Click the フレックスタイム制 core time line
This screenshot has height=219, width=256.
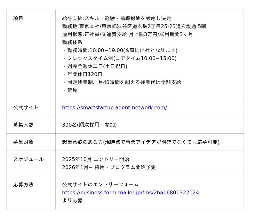click(120, 59)
